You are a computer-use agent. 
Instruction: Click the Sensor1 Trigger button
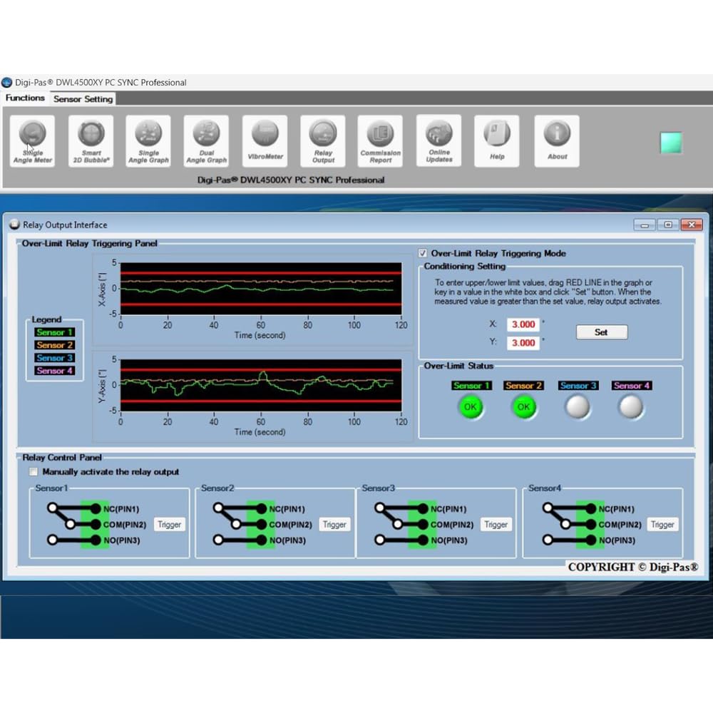click(x=169, y=524)
